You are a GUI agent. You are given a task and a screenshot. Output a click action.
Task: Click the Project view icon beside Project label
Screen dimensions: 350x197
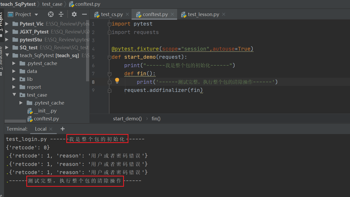pyautogui.click(x=10, y=14)
